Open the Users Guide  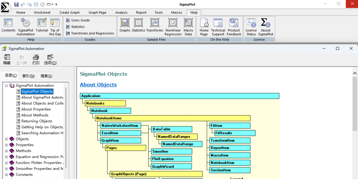point(80,20)
